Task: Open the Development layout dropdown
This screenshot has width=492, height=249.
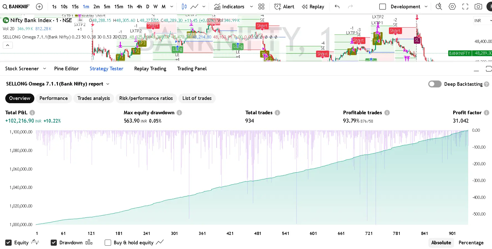Action: pyautogui.click(x=426, y=7)
